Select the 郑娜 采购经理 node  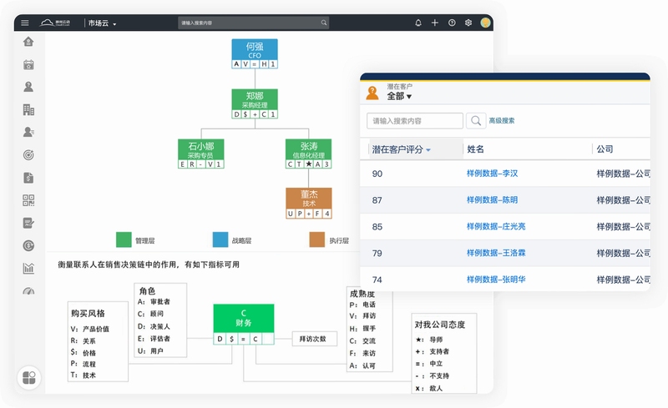pos(255,103)
